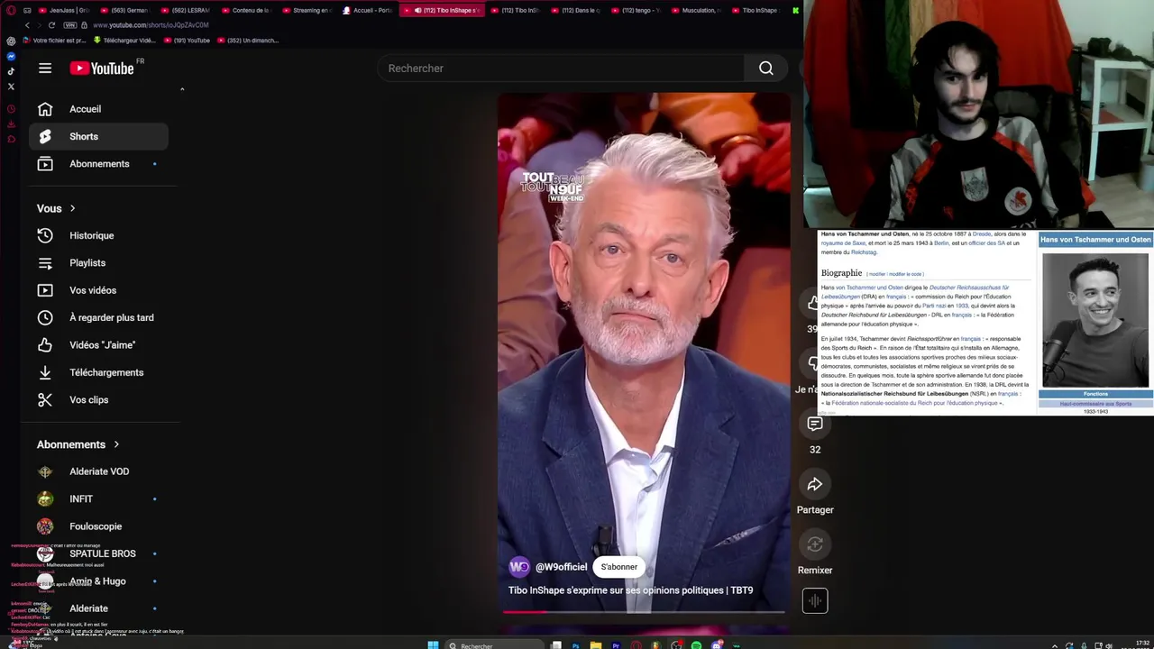
Task: Open Playlists from the sidebar
Action: (98, 263)
